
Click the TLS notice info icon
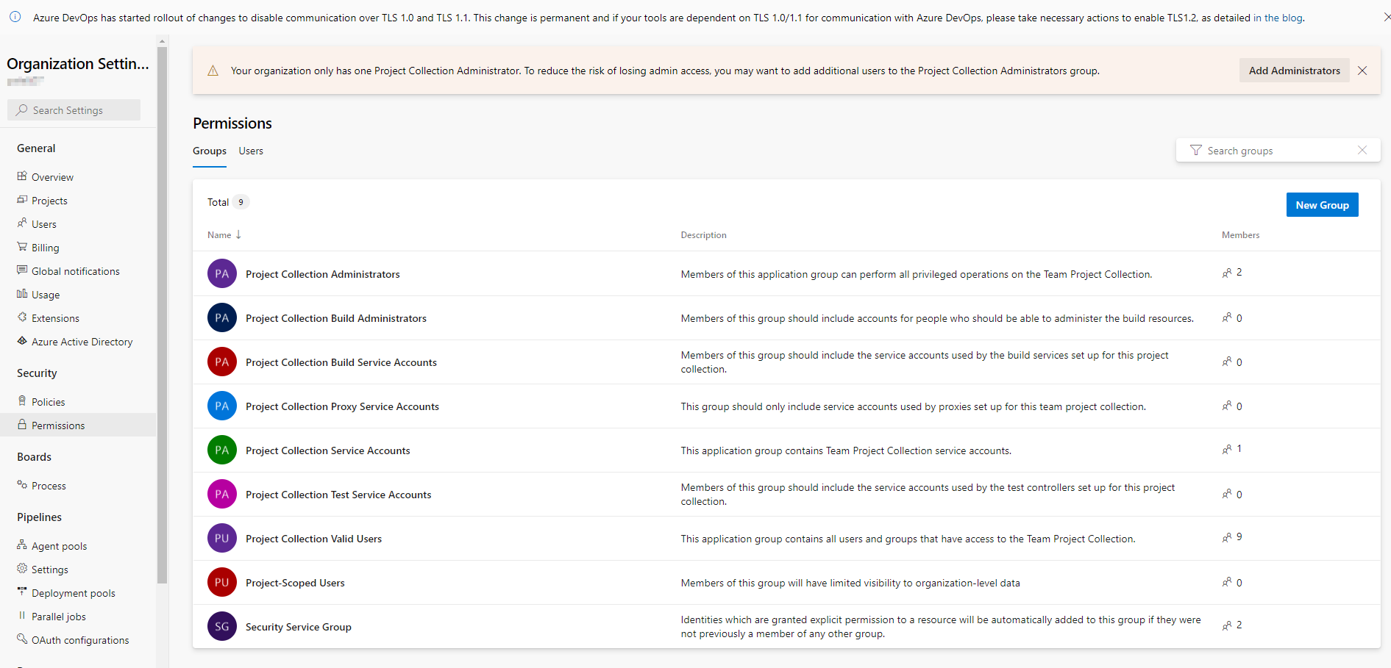point(15,17)
